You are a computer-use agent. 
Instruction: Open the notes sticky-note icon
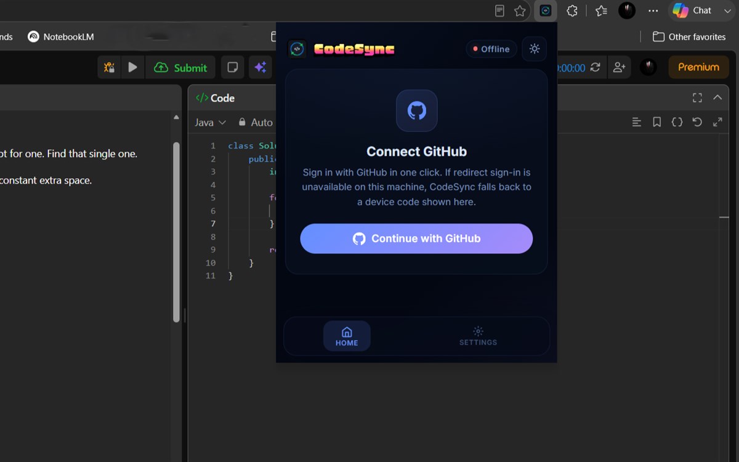pyautogui.click(x=233, y=68)
